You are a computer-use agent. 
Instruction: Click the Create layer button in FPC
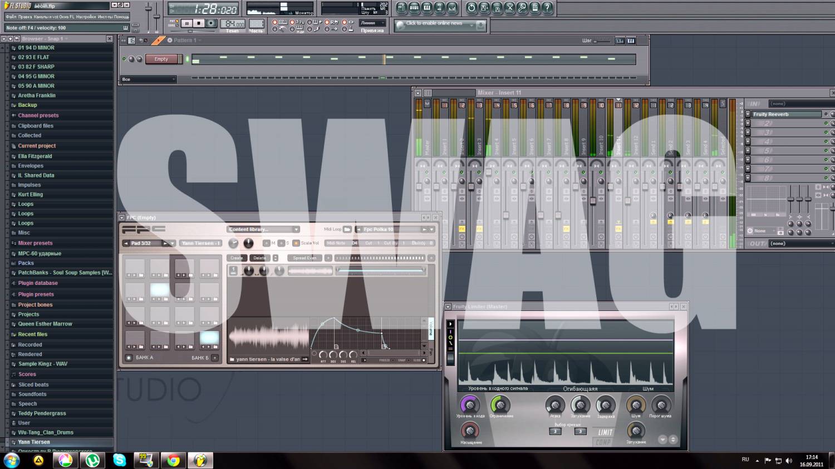tap(237, 258)
